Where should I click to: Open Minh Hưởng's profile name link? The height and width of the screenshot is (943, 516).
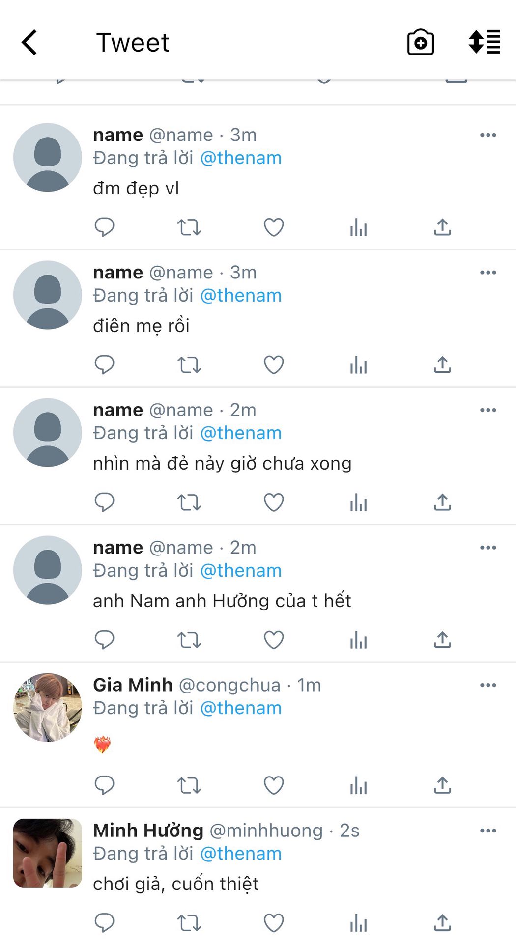(x=148, y=831)
